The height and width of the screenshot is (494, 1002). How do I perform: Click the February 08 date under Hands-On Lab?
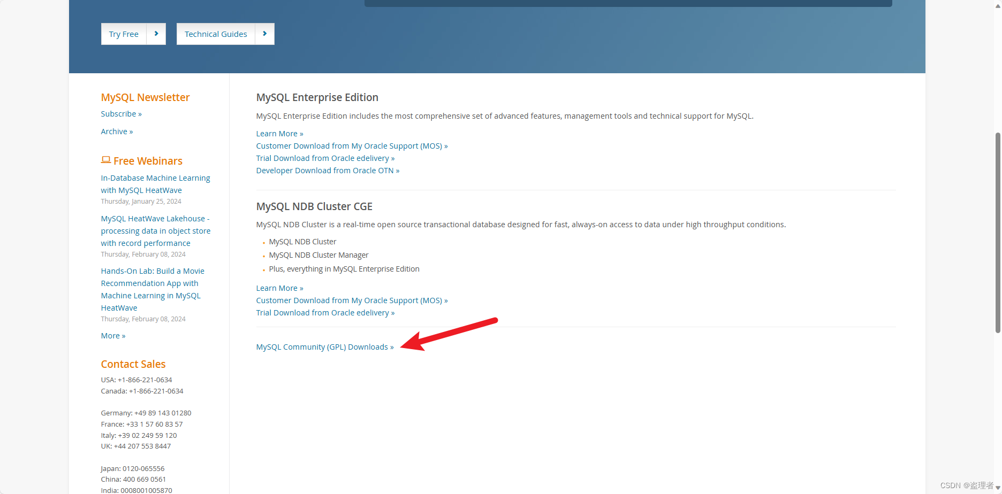click(x=143, y=319)
